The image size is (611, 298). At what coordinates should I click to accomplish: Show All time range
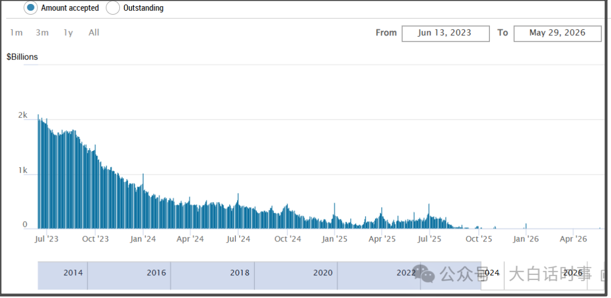[x=94, y=33]
